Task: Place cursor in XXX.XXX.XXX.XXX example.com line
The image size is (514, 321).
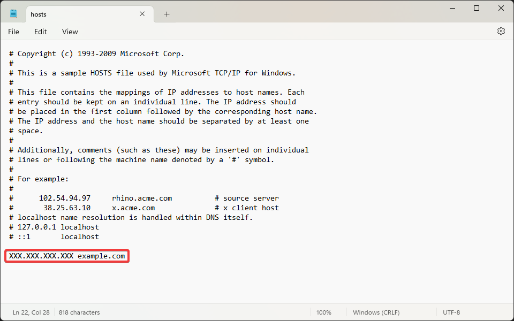Action: click(x=67, y=256)
